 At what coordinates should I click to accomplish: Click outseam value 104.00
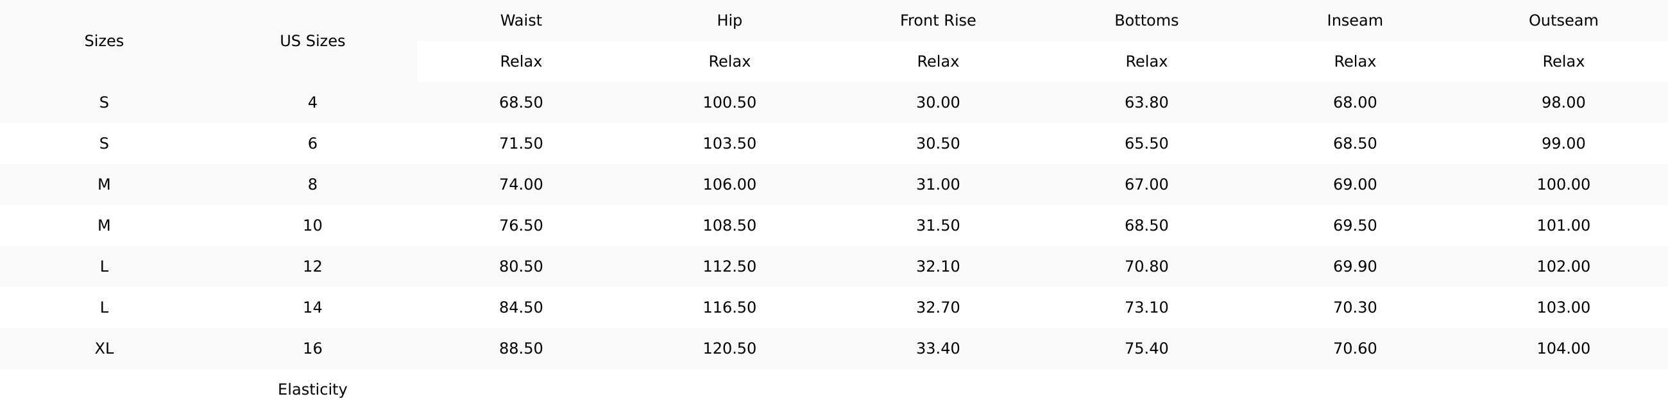point(1563,348)
